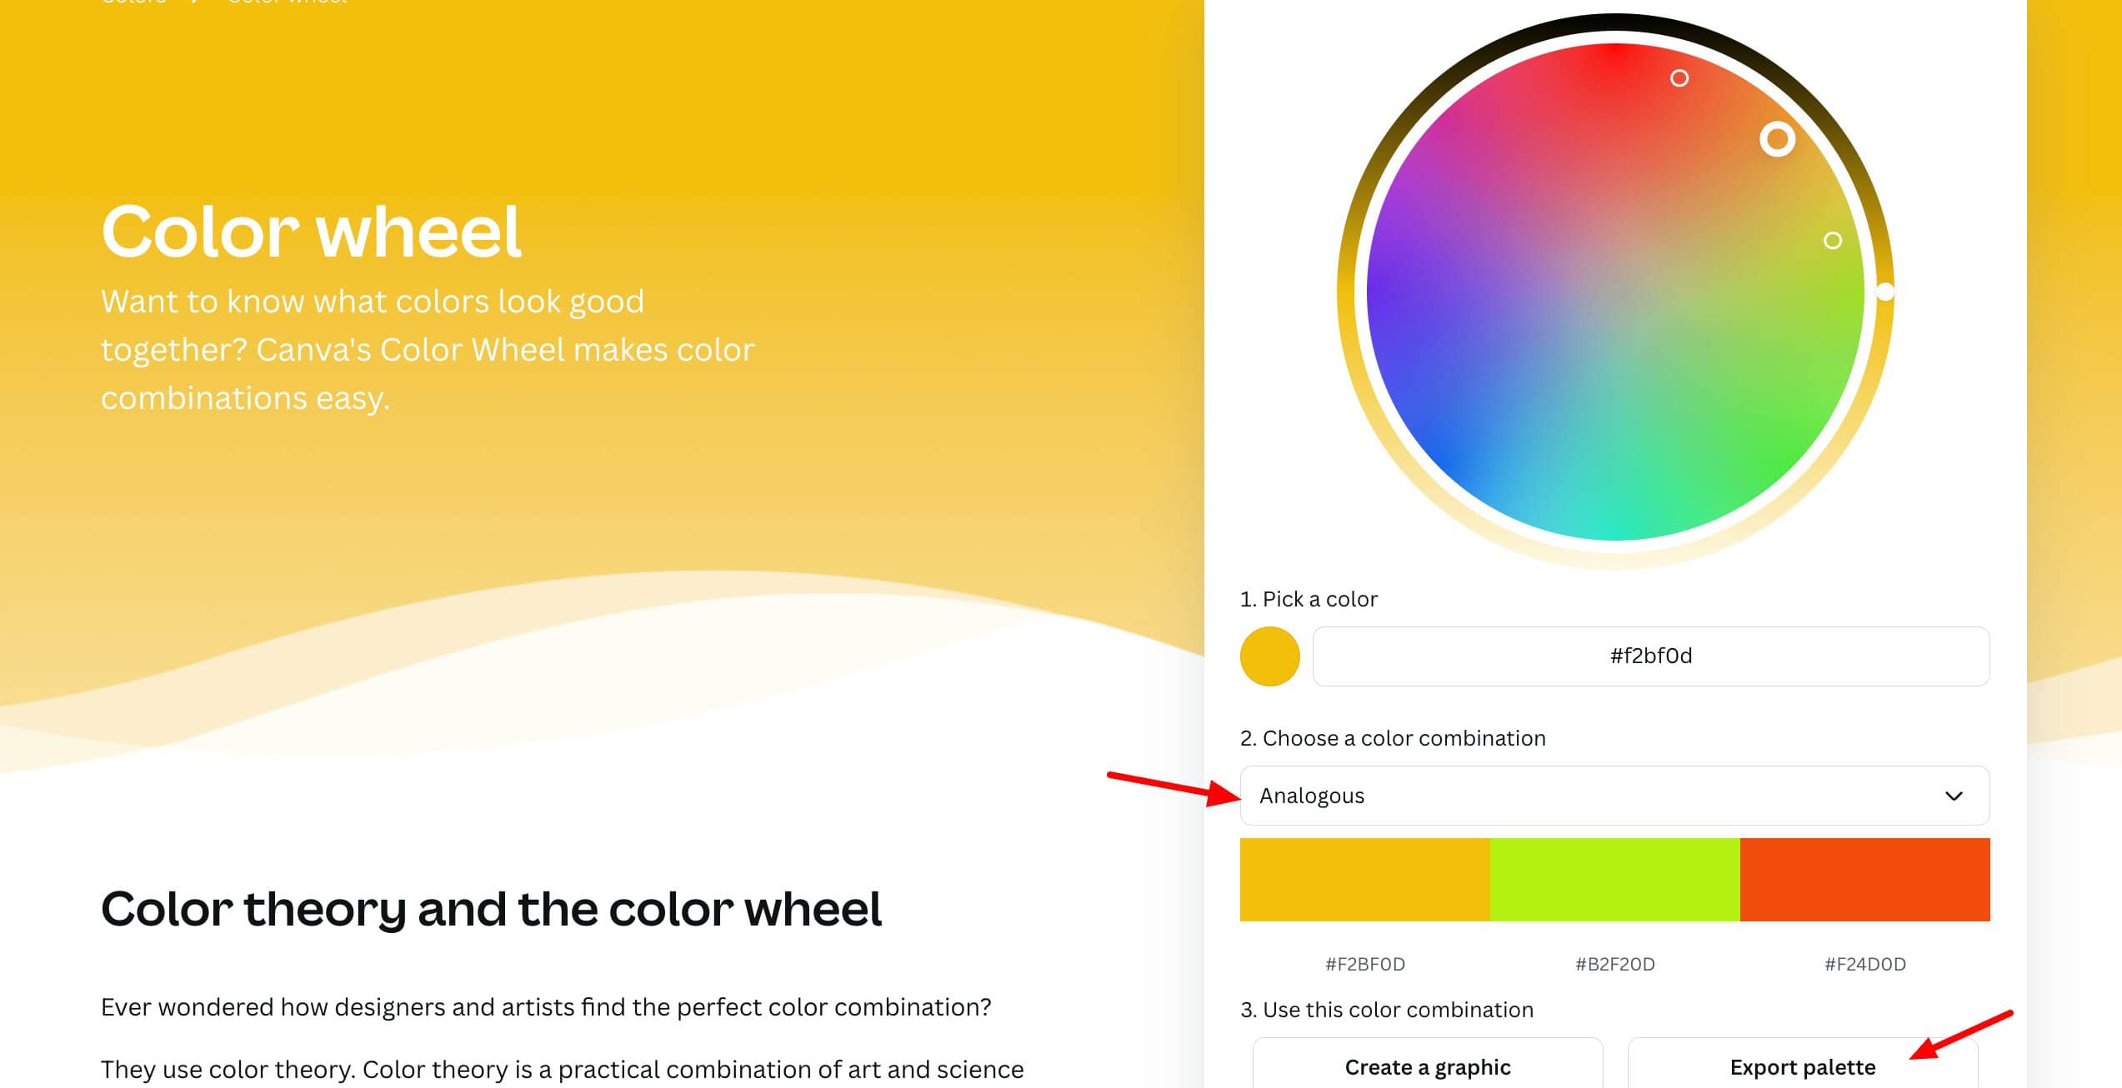Click the small handle in the red-orange wheel area
Image resolution: width=2122 pixels, height=1088 pixels.
(x=1679, y=78)
